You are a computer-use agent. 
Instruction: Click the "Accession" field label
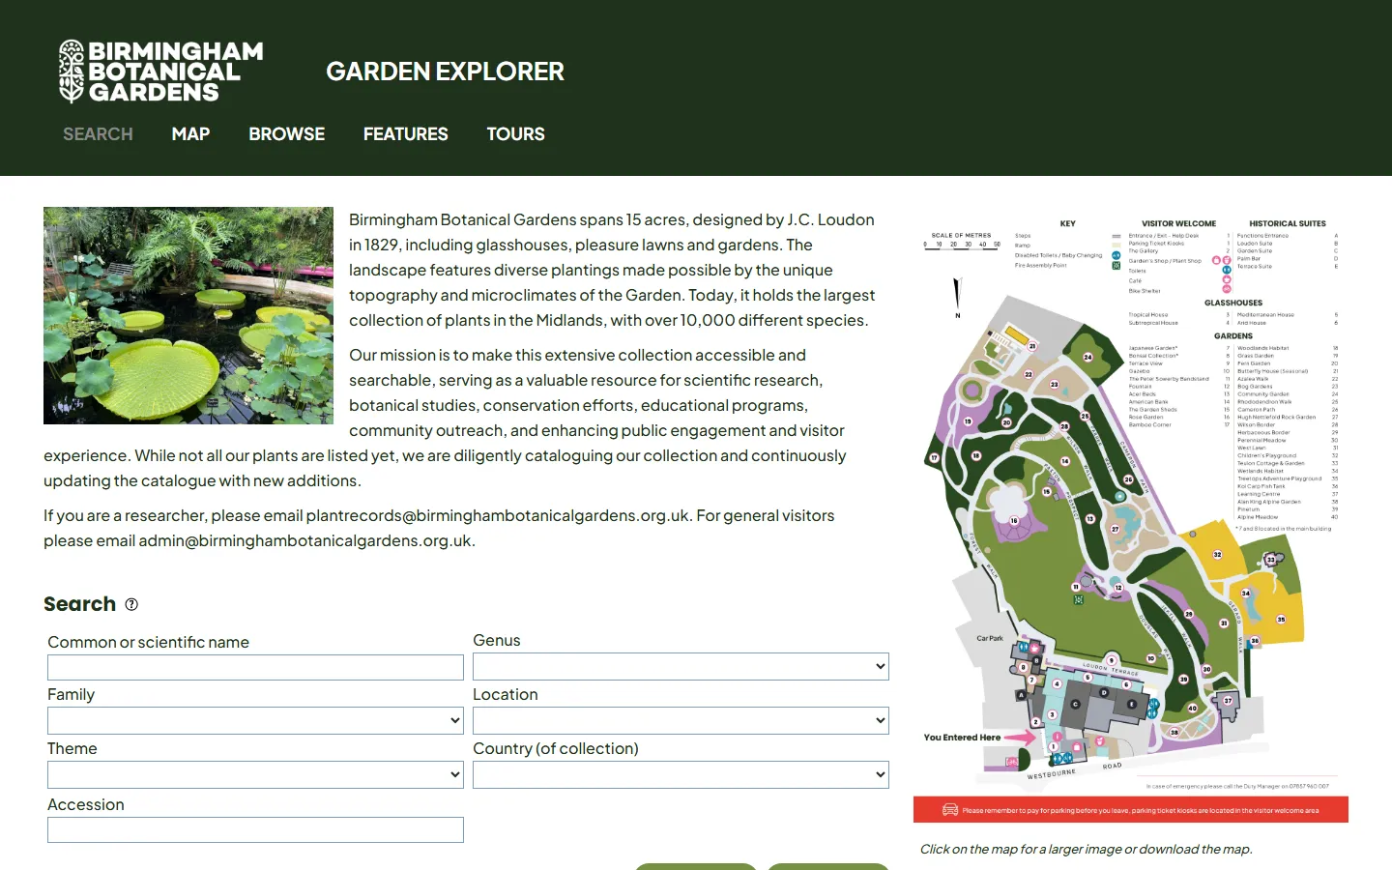tap(86, 804)
